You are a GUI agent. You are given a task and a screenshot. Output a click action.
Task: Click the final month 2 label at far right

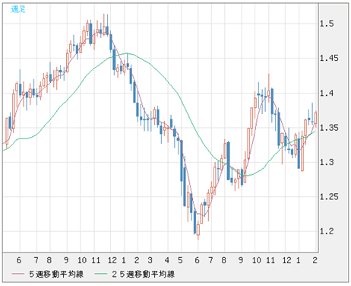tap(315, 260)
